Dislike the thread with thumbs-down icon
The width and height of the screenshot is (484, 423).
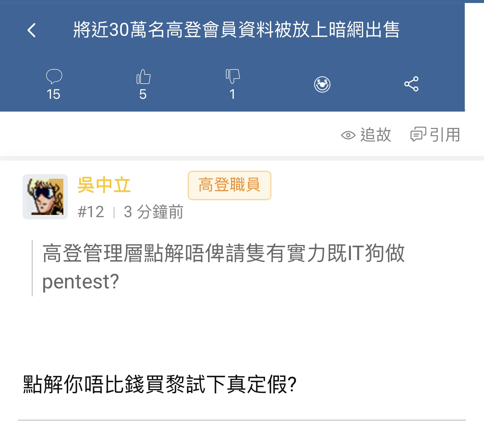tap(233, 77)
